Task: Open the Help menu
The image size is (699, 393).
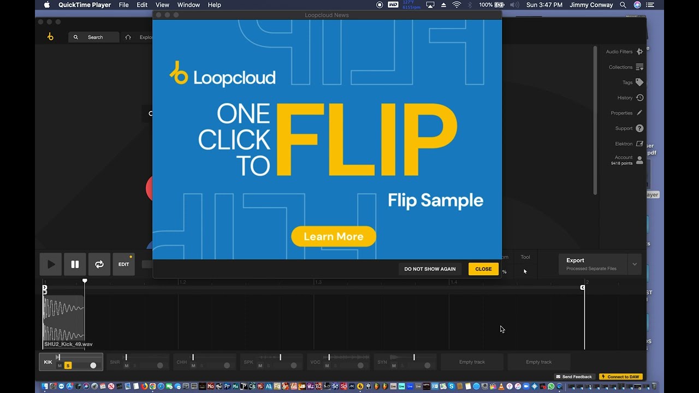Action: (214, 5)
